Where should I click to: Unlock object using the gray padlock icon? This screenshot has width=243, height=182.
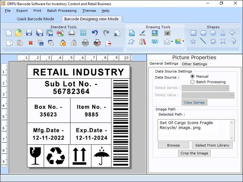[74, 43]
